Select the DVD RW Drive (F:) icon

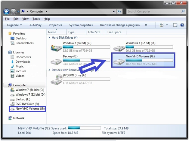click(x=56, y=79)
